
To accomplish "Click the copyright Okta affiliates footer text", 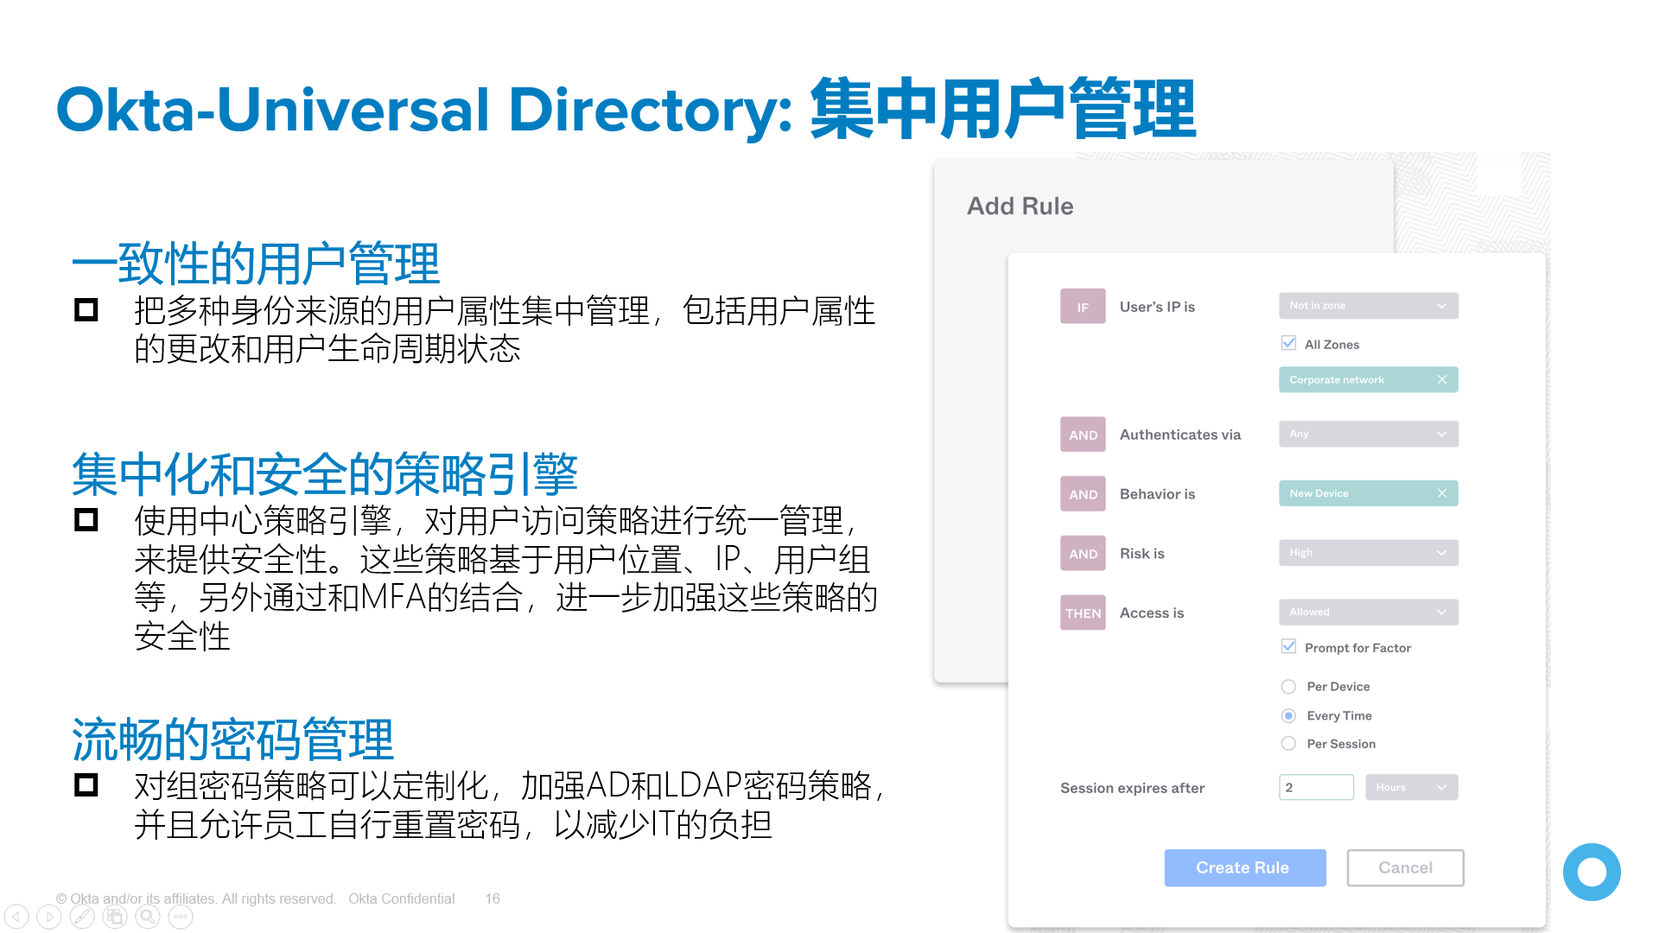I will [x=196, y=898].
